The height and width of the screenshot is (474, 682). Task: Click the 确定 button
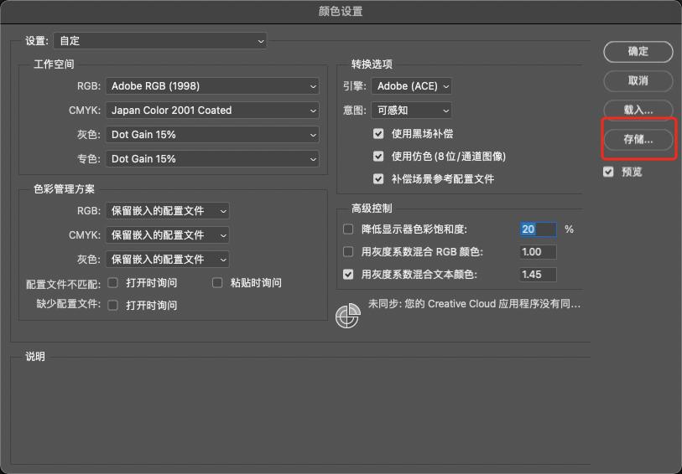(638, 52)
